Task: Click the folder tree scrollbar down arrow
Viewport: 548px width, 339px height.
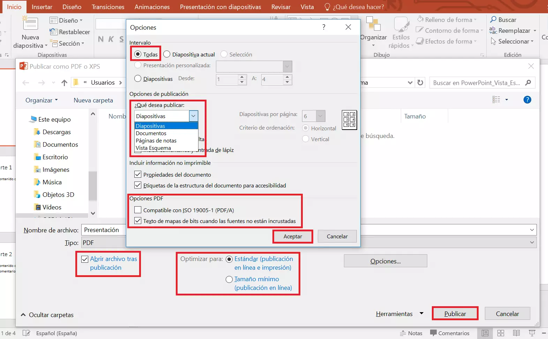Action: [93, 213]
